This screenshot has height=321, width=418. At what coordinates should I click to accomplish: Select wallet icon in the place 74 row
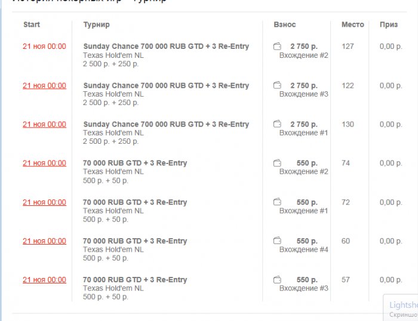[277, 163]
